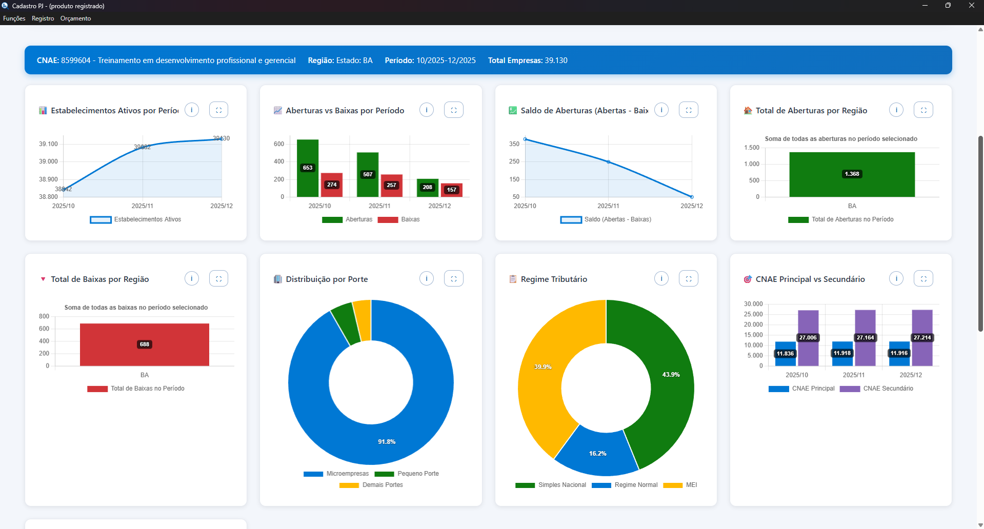Maximize the Distribuição por Porte chart
Screen dimensions: 984x529
[x=453, y=278]
